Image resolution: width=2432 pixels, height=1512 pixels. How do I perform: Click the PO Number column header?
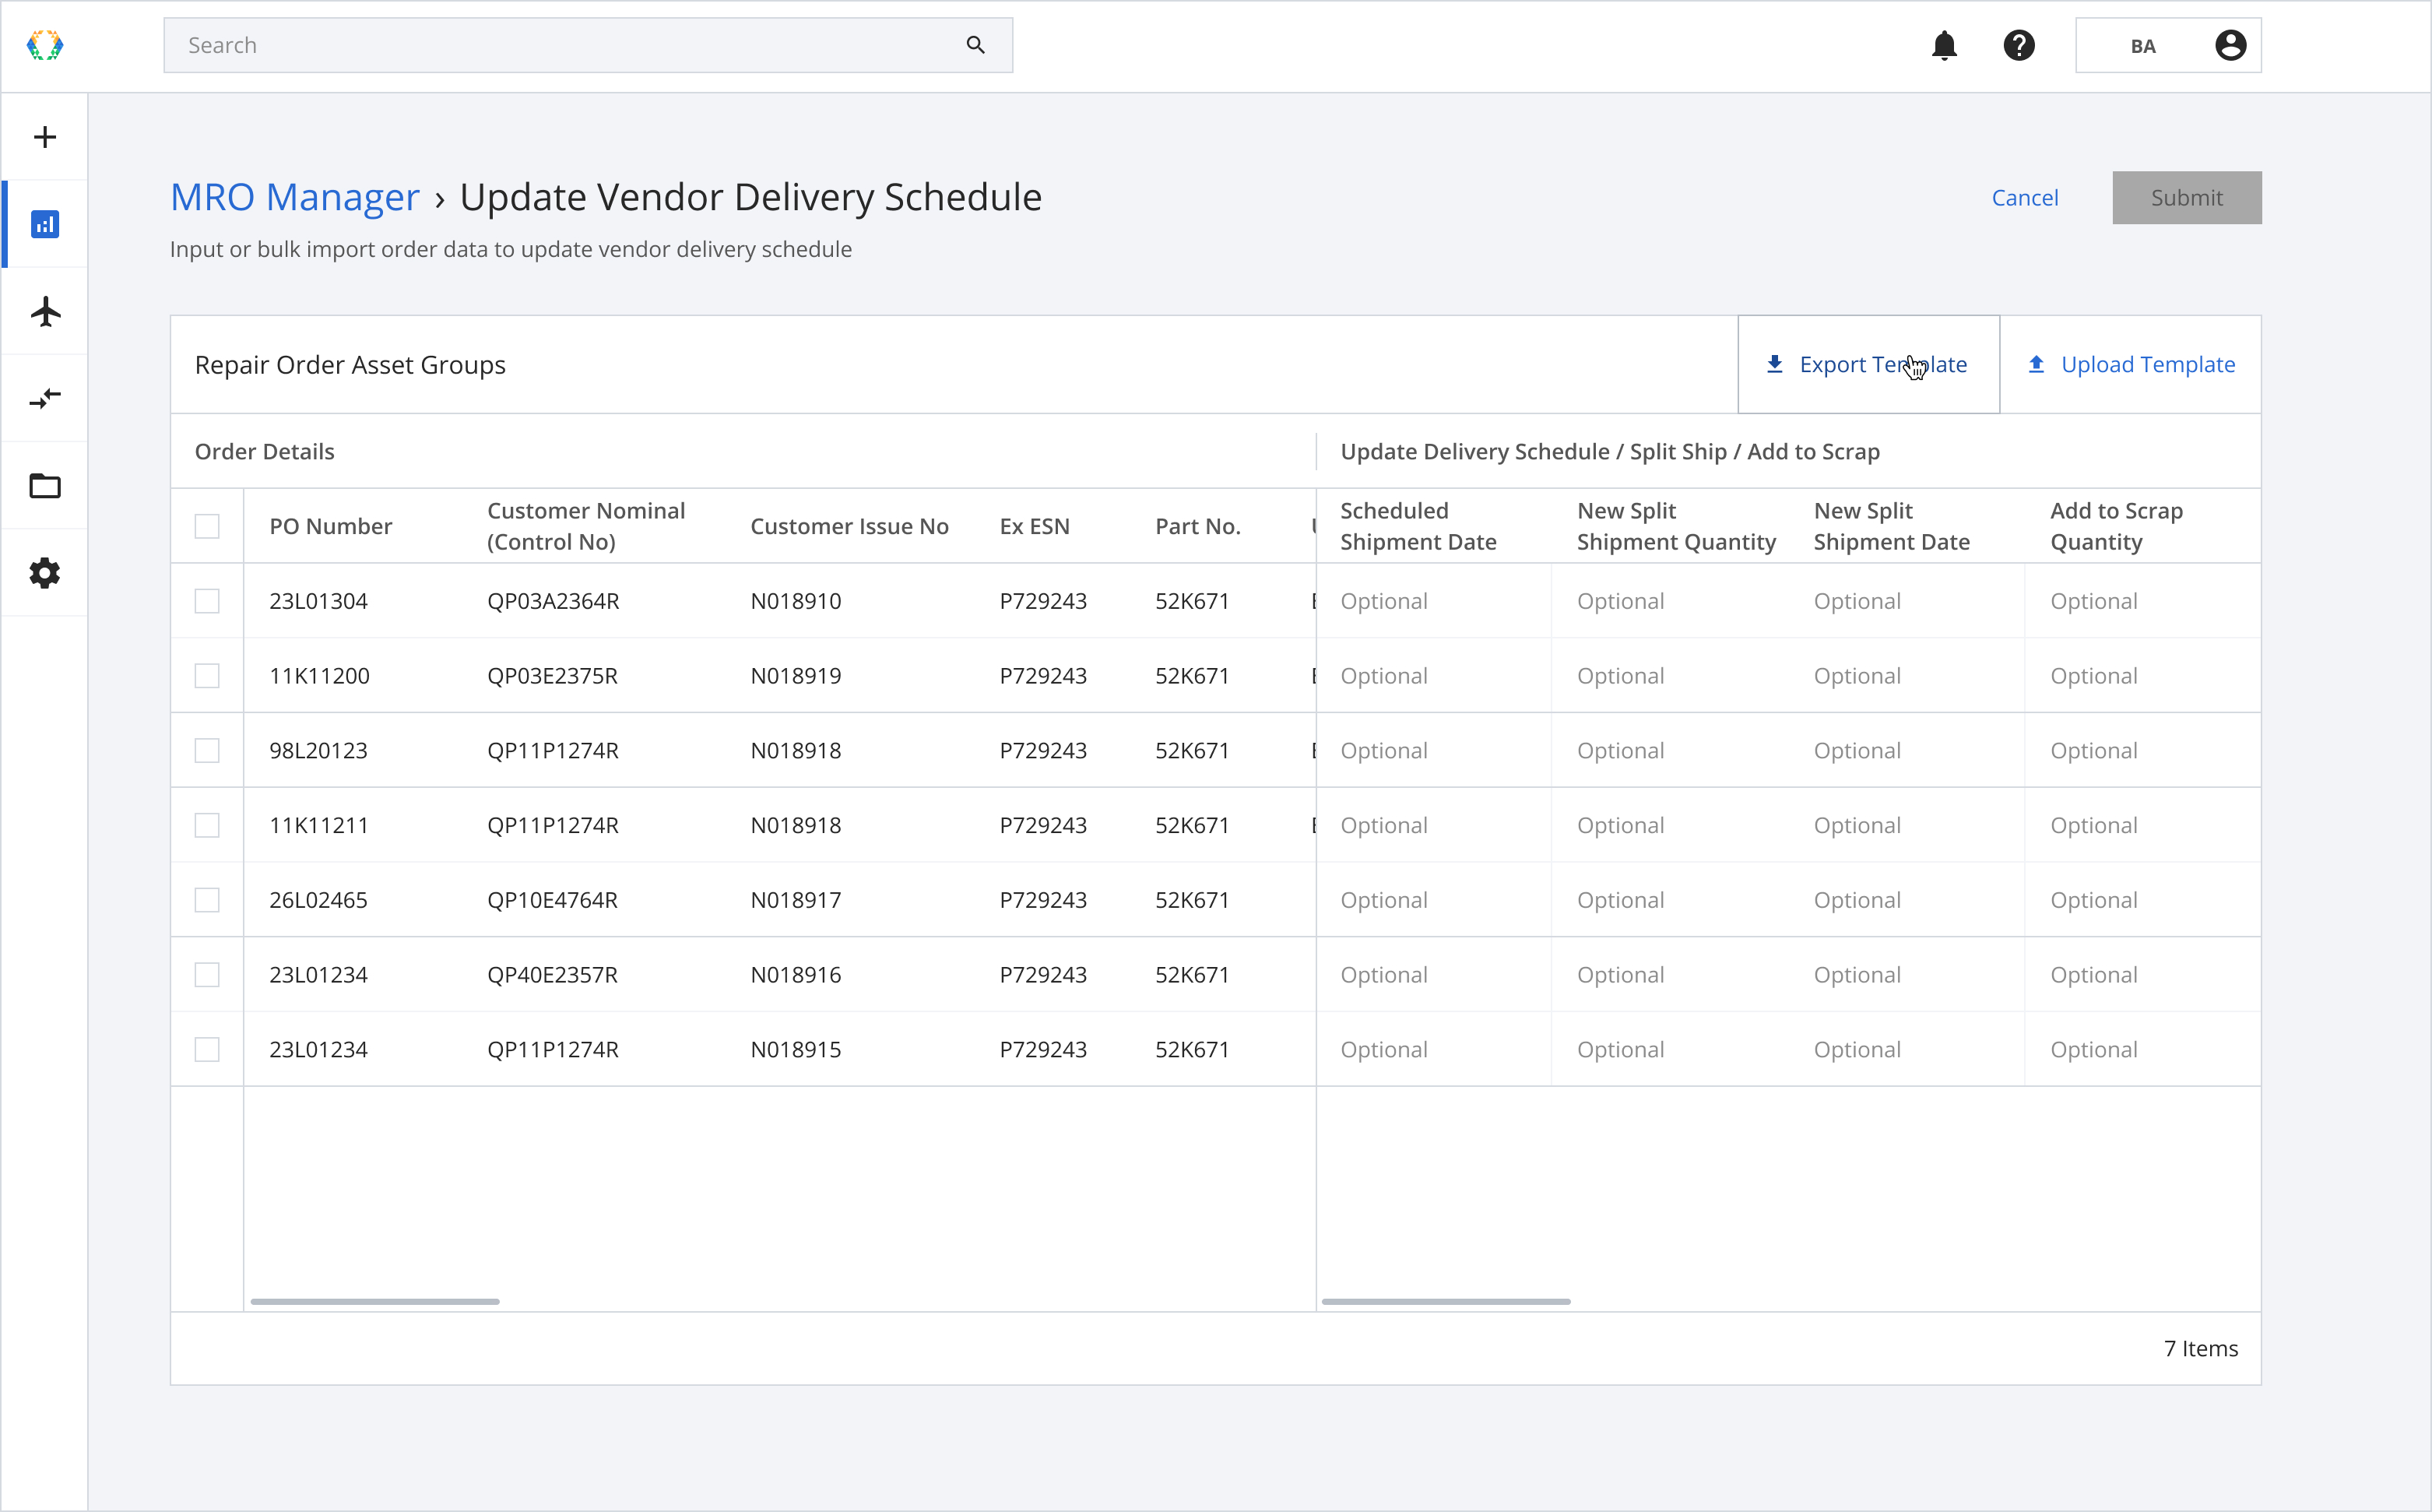330,526
